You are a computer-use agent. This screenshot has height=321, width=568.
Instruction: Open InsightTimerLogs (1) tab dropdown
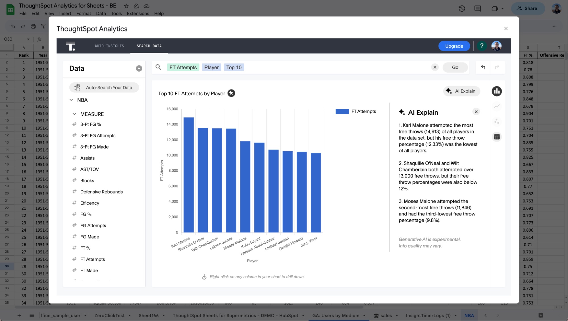coord(455,316)
